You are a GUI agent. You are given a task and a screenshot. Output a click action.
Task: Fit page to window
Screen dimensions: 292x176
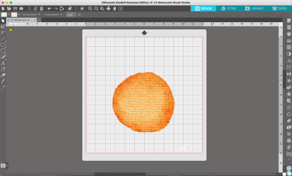121,9
